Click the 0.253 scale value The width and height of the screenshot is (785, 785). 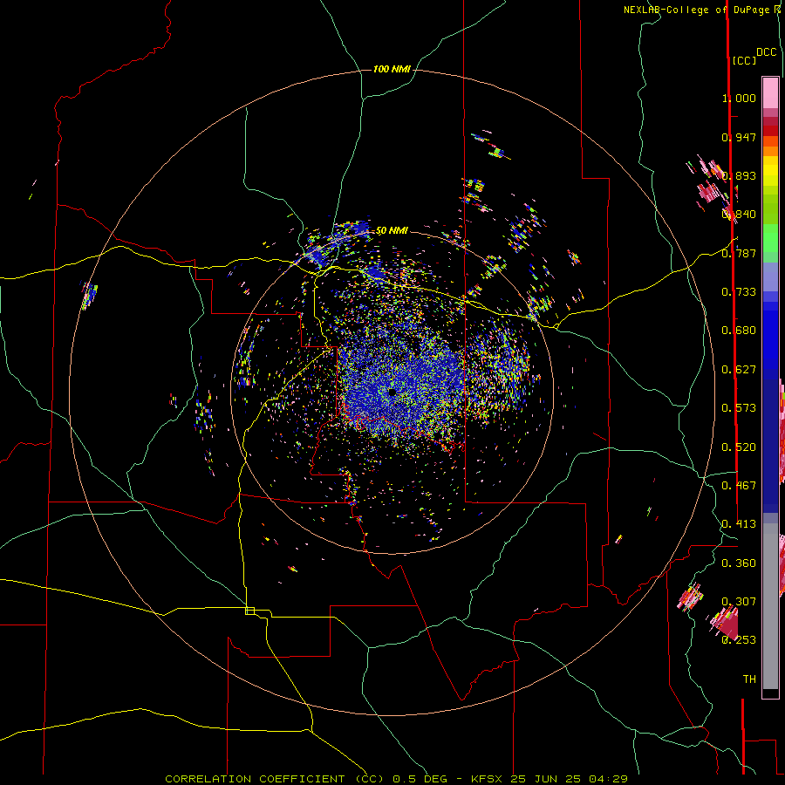[739, 640]
